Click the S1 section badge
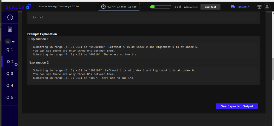 (8, 42)
